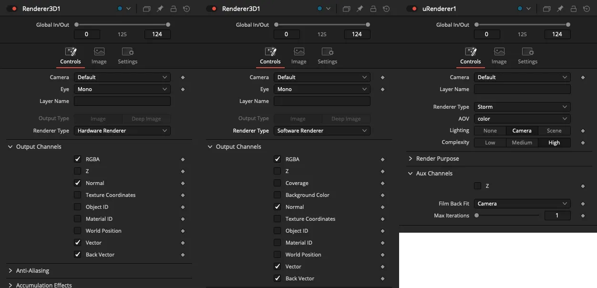This screenshot has width=597, height=288.
Task: Set Lighting to Scene
Action: [554, 131]
